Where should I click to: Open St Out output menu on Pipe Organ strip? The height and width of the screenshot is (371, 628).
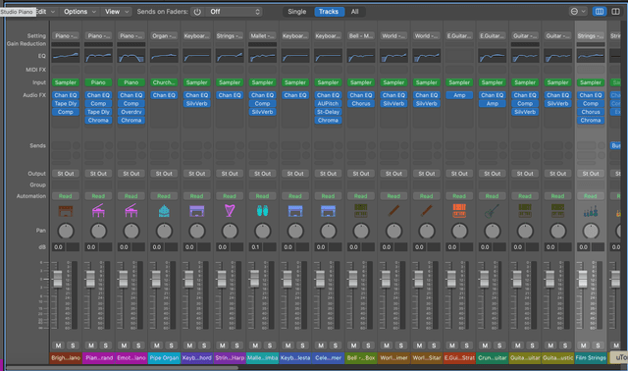164,174
